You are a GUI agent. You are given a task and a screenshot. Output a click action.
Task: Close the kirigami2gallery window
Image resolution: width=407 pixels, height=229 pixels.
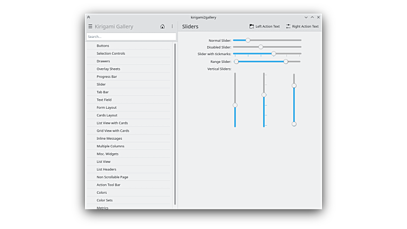[318, 17]
